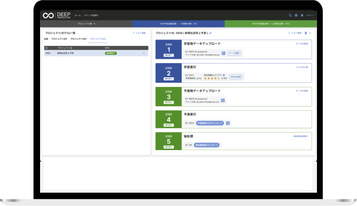Viewport: 357px width, 206px height.
Task: Click the Deep Predictor infinity logo
Action: (x=48, y=16)
